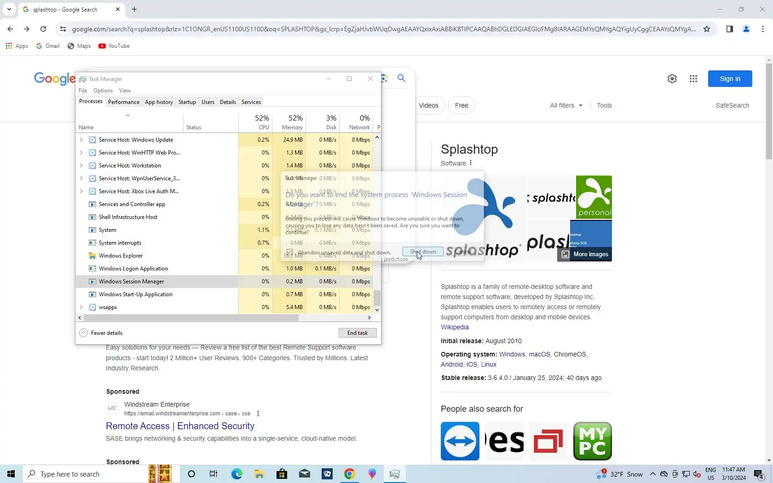Viewport: 773px width, 483px height.
Task: Expand Service Host: Xbox Live Auth row
Action: (x=81, y=191)
